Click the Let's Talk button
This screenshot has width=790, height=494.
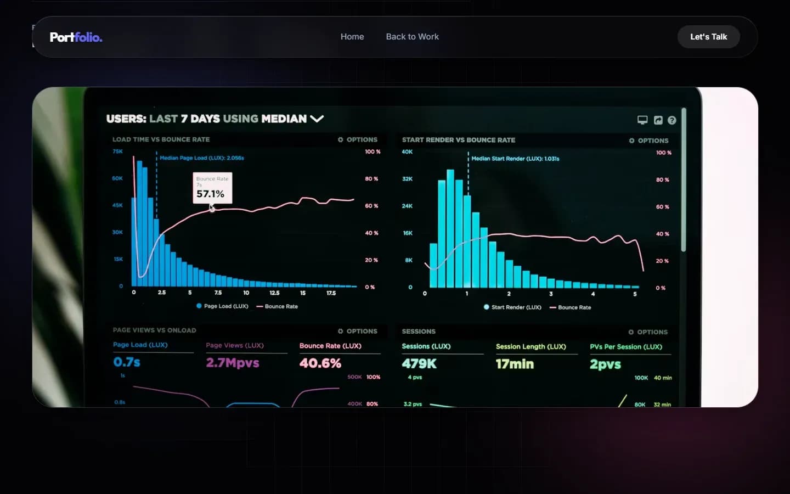[x=709, y=37]
